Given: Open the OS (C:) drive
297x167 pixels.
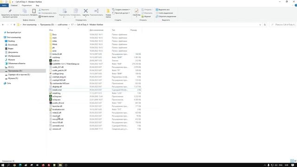Looking at the screenshot, I should 11,67.
